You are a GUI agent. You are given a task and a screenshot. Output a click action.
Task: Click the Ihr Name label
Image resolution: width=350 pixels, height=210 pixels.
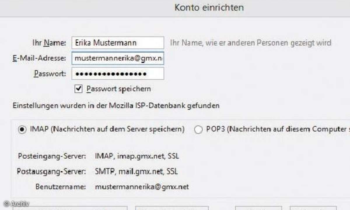point(49,43)
